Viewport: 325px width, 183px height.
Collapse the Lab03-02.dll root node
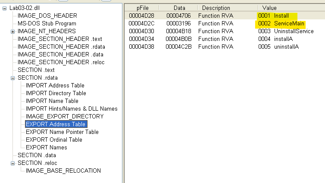coord(4,8)
